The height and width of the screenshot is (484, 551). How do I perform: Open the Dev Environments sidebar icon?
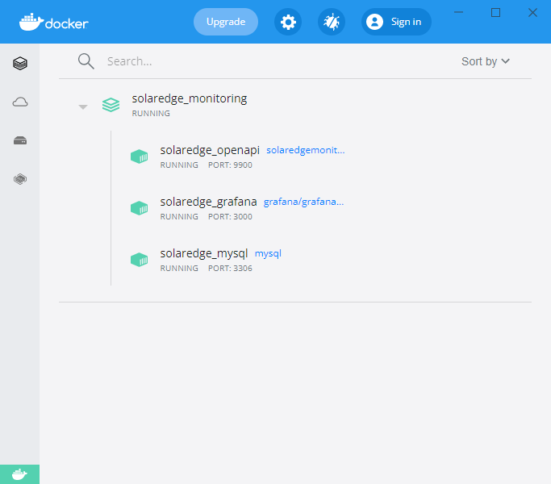pos(20,179)
